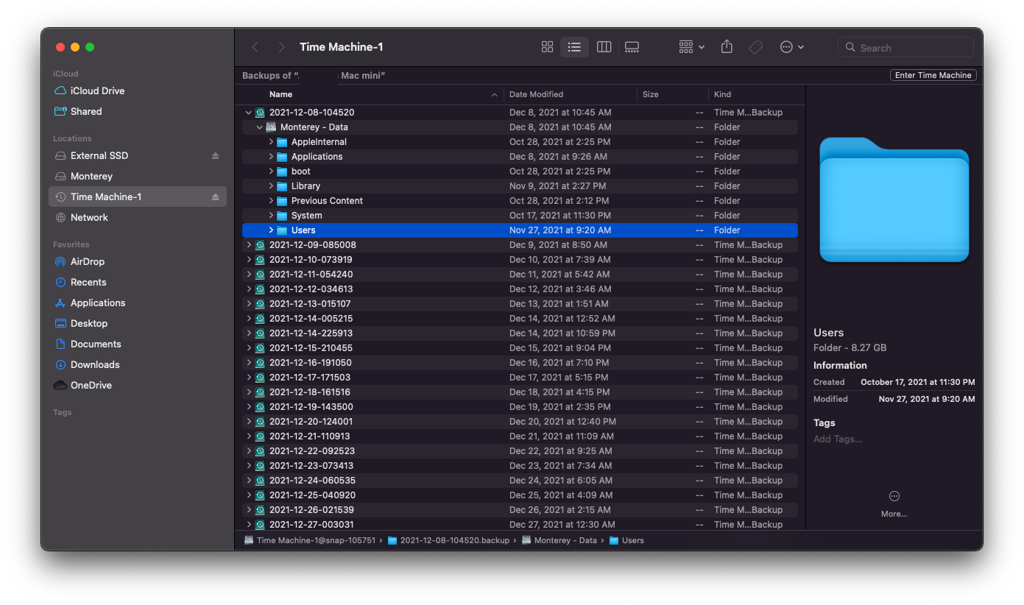Select Monterey - Data in the path bar

[x=559, y=540]
